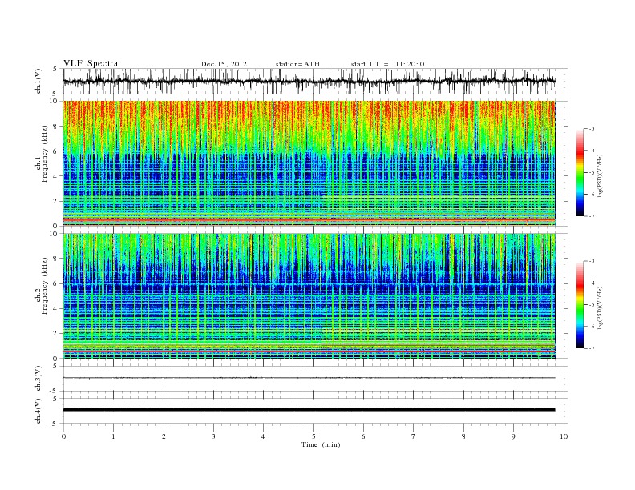This screenshot has width=635, height=490.
Task: Click the "5" voltage tick of ch.3(V) panel
Action: click(55, 366)
